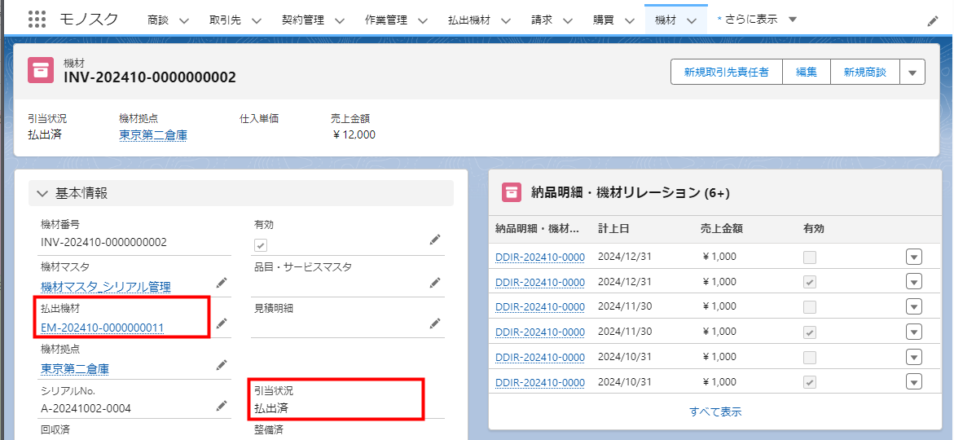Image resolution: width=954 pixels, height=440 pixels.
Task: Open row action menu for first DDIR record
Action: click(x=913, y=257)
